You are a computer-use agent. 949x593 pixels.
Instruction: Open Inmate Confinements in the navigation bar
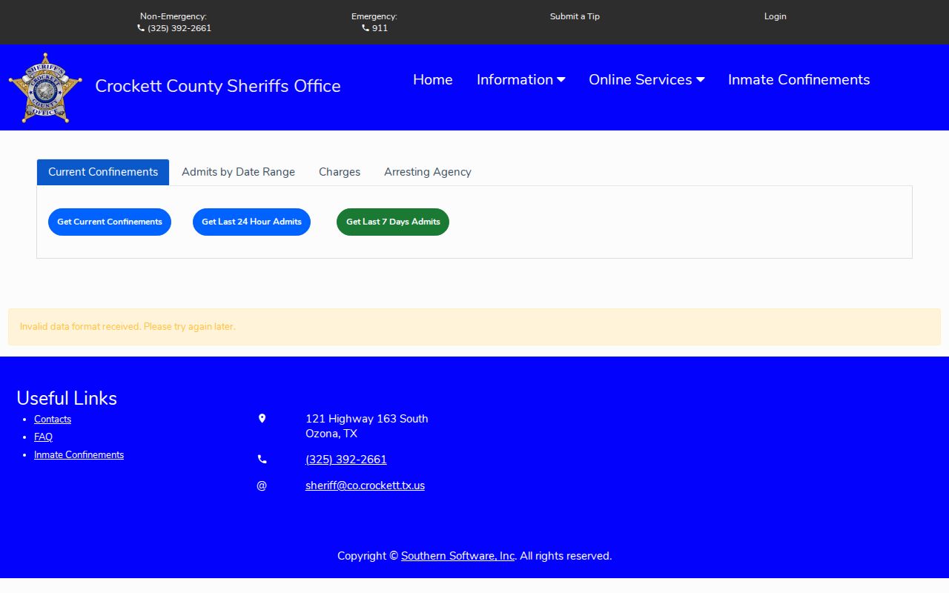(798, 79)
